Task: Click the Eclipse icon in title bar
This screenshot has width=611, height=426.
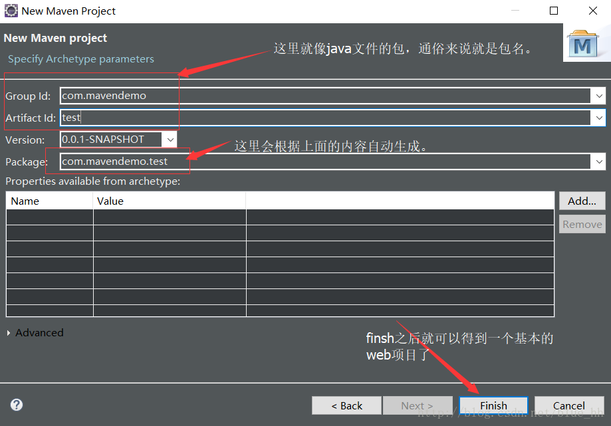Action: (11, 11)
